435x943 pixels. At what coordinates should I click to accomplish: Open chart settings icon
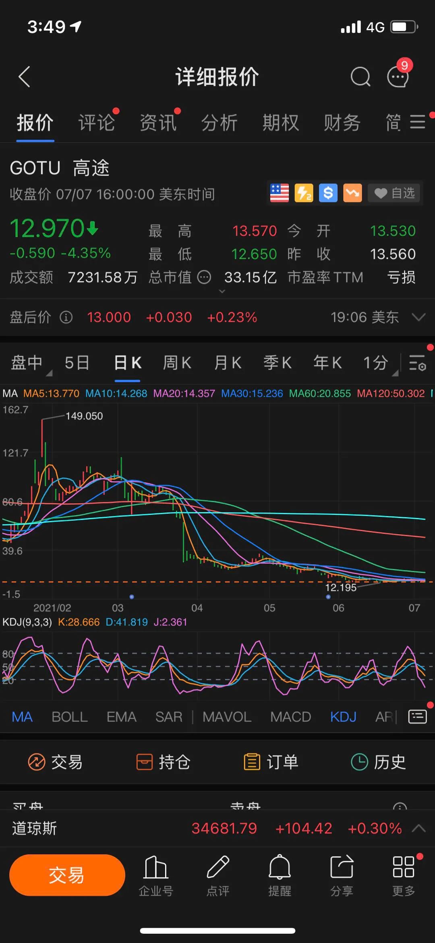pyautogui.click(x=418, y=363)
